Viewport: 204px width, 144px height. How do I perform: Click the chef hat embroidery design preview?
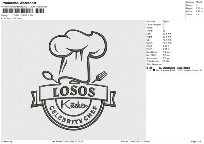[x=73, y=80]
